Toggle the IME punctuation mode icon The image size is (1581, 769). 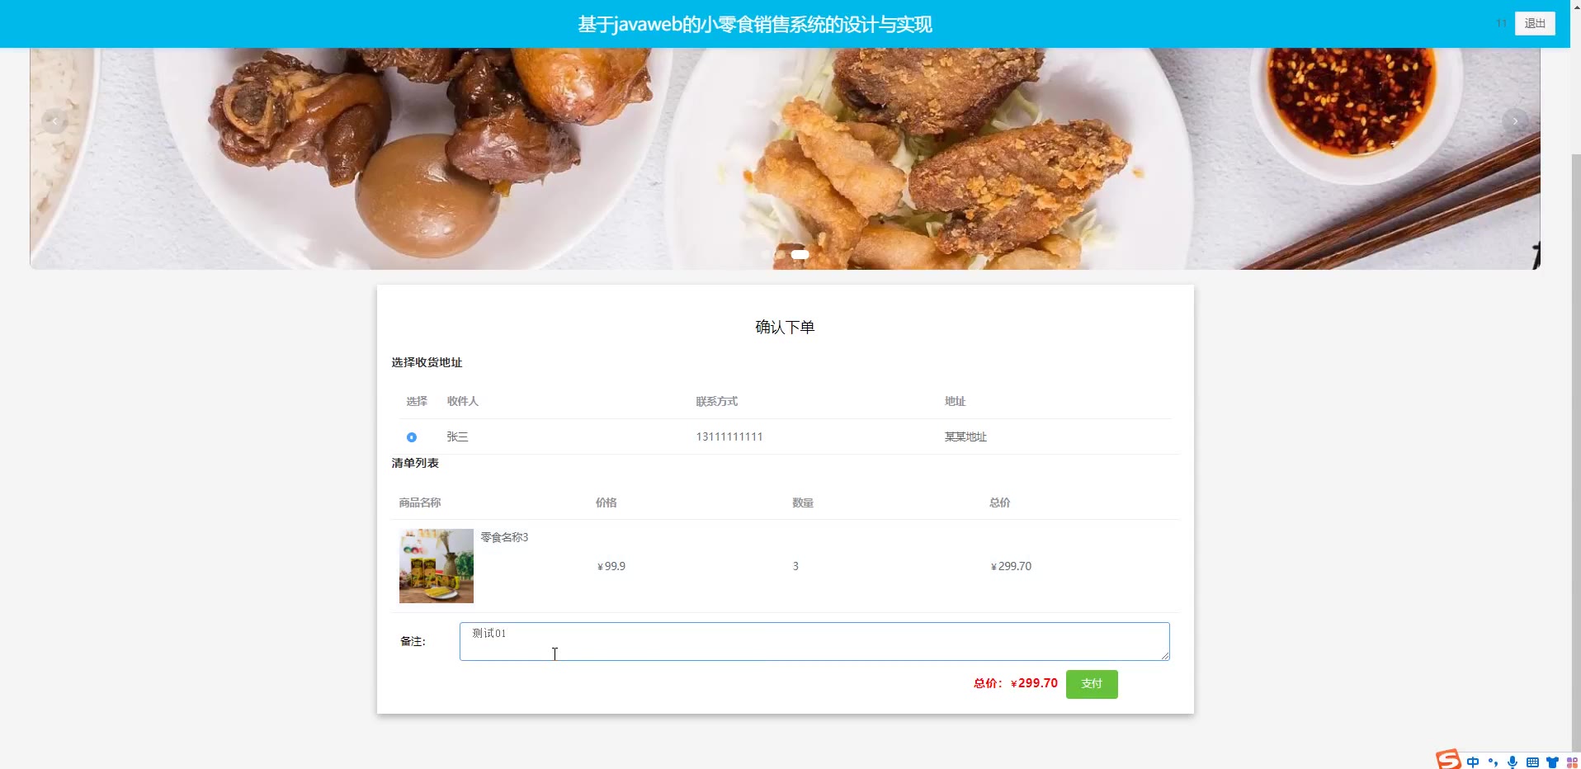pyautogui.click(x=1493, y=762)
